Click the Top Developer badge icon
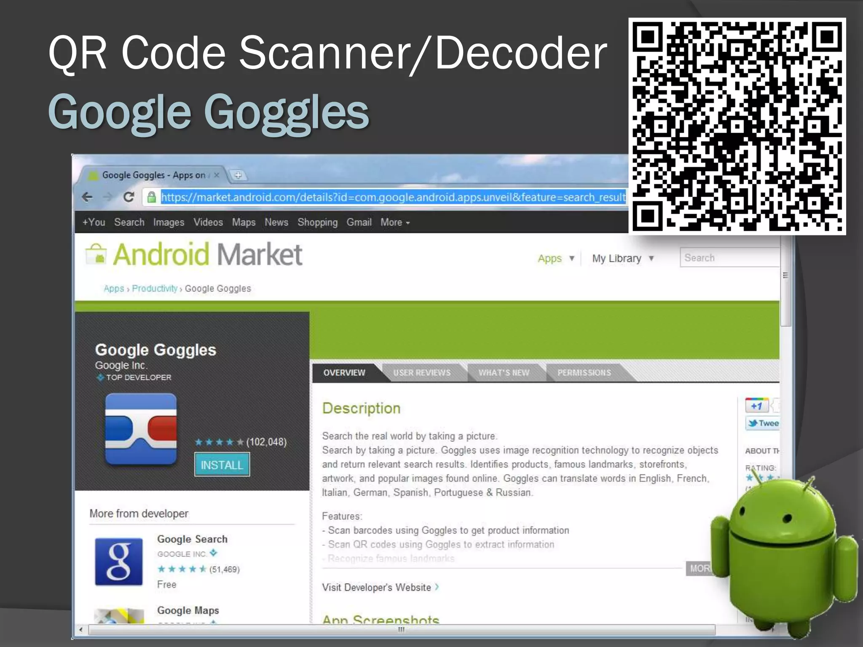863x647 pixels. tap(100, 377)
